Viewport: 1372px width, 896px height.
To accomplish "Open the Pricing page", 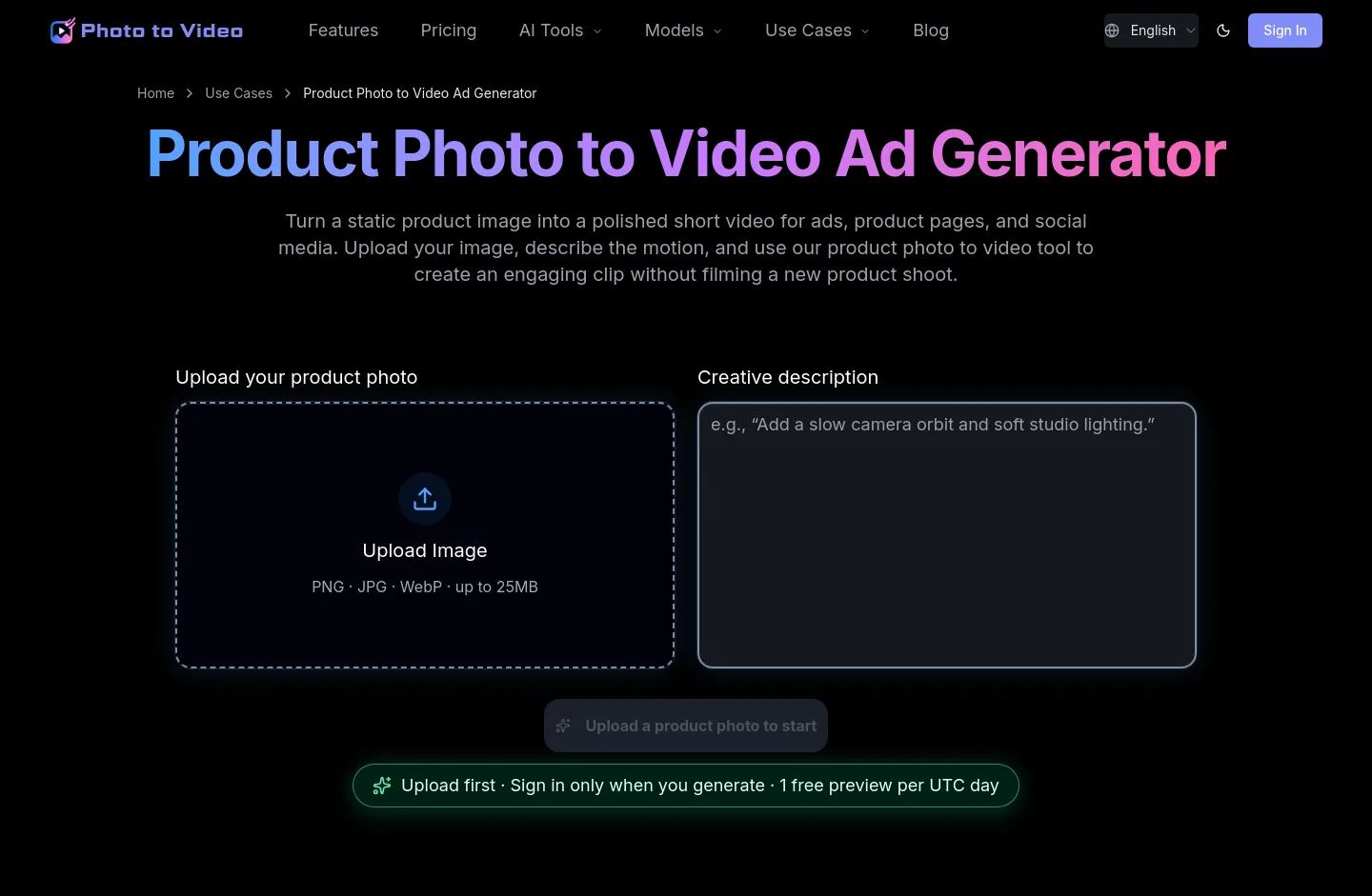I will point(449,30).
